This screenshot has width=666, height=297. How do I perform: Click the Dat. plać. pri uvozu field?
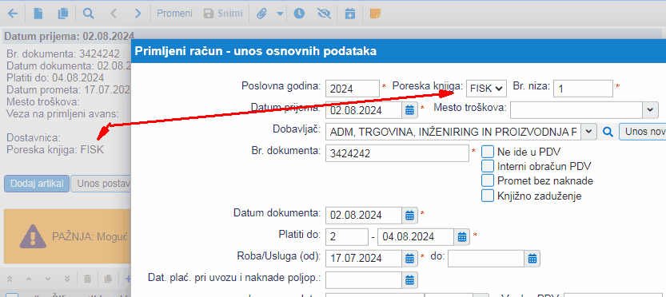click(x=364, y=279)
